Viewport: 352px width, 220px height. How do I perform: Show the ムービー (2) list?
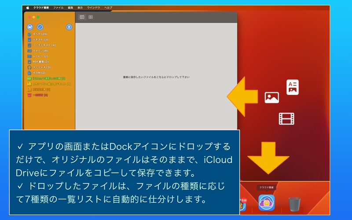[38, 56]
